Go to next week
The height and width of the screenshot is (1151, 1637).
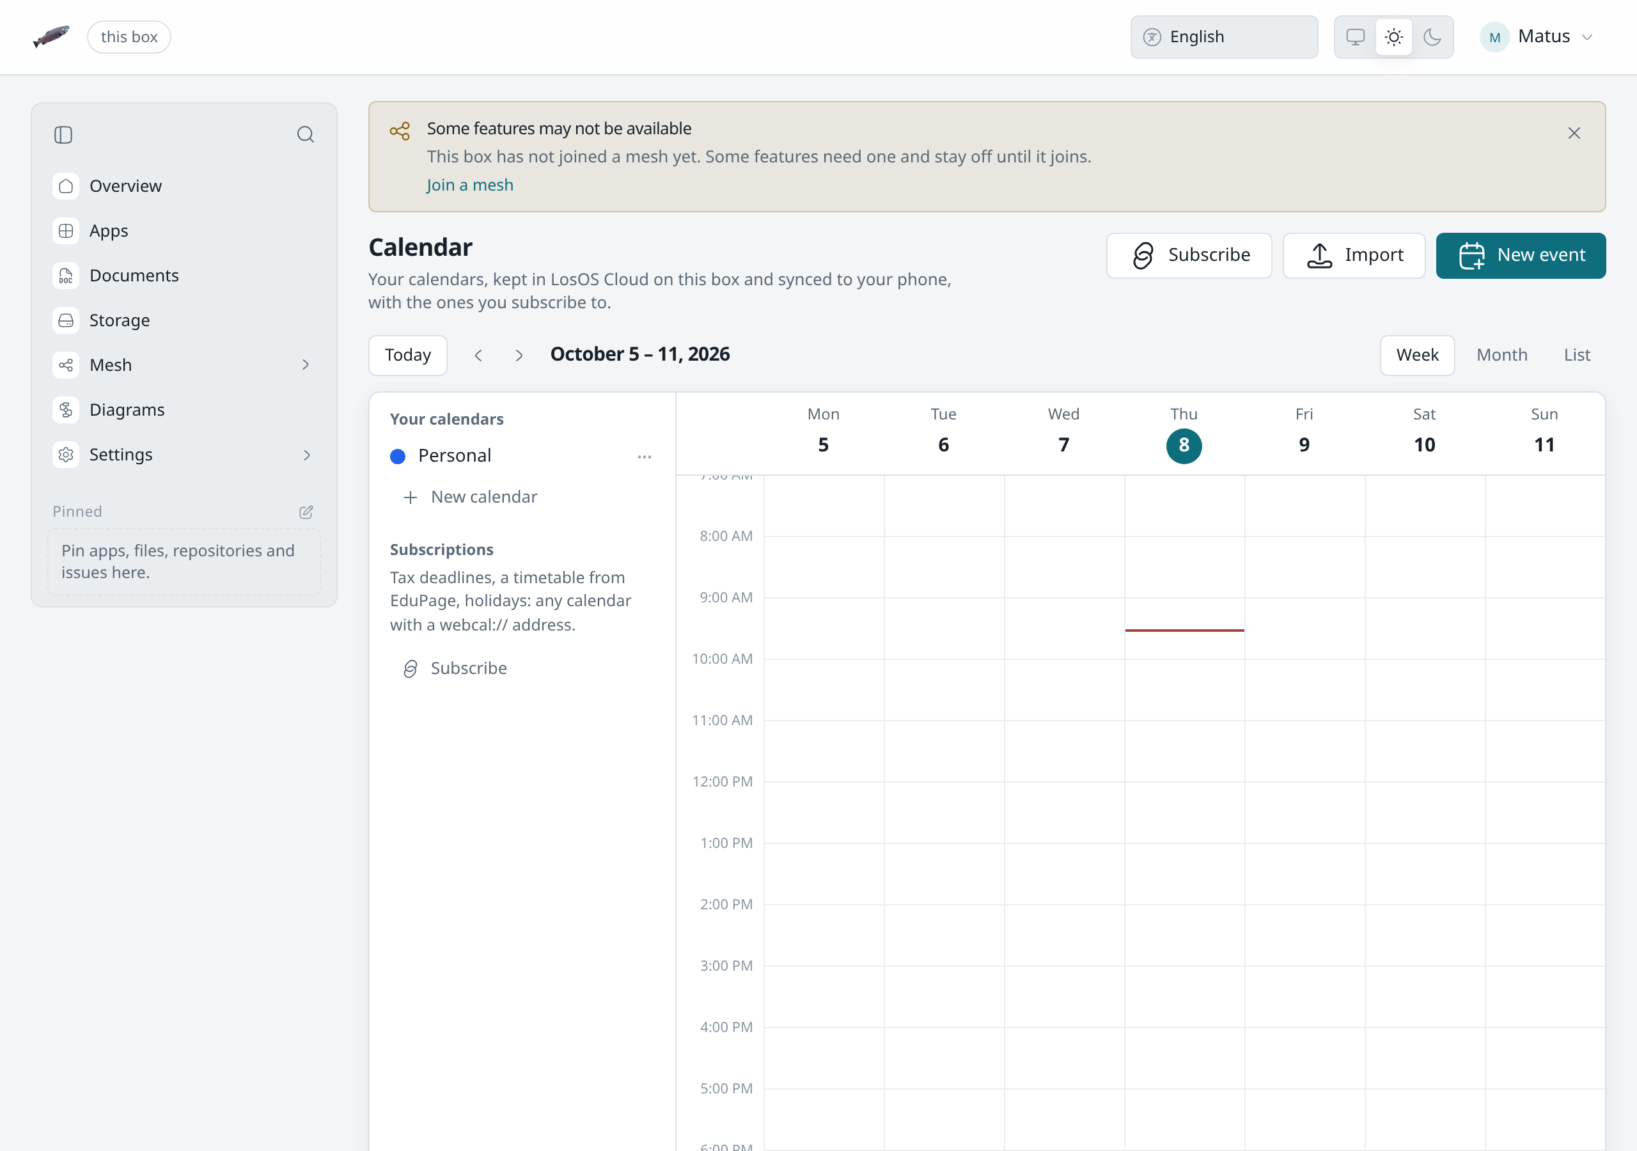coord(519,355)
